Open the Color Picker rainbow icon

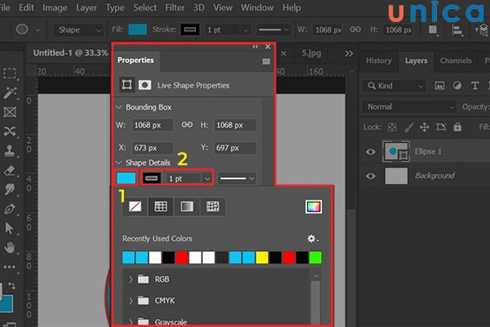click(x=314, y=207)
